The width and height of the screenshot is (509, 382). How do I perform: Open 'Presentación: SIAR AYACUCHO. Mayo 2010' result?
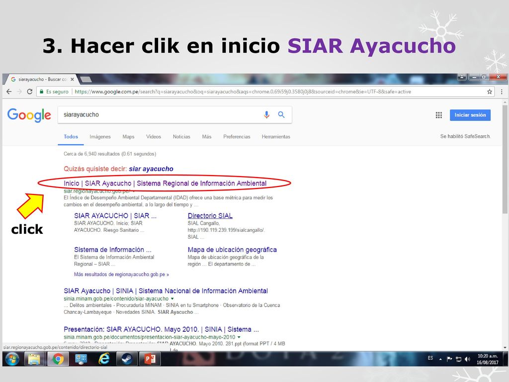click(162, 329)
